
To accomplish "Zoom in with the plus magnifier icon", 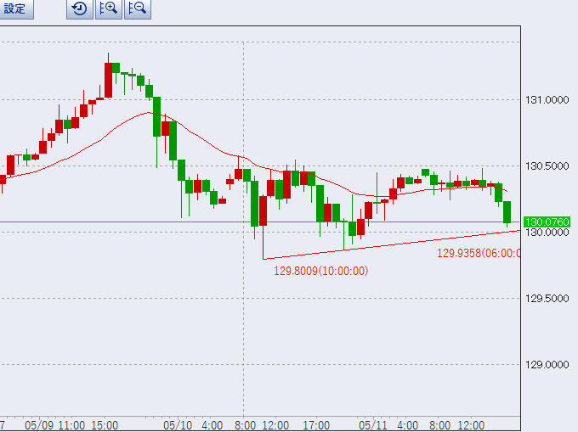I will pyautogui.click(x=108, y=9).
